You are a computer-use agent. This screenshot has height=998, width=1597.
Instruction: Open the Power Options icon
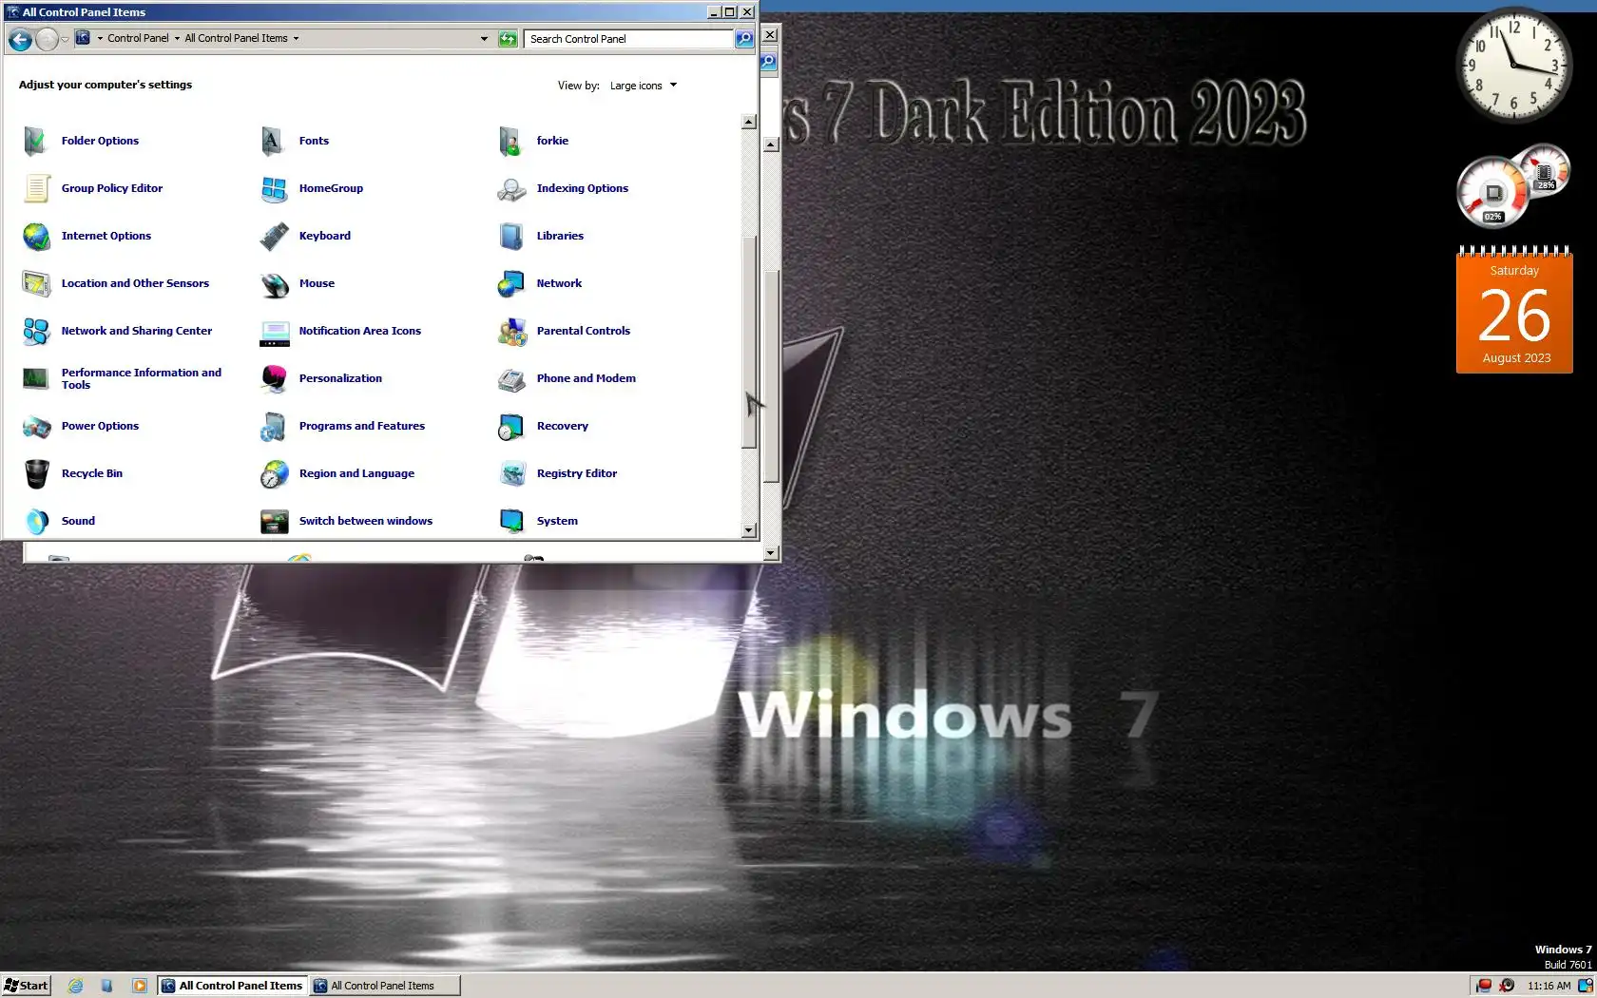point(36,426)
